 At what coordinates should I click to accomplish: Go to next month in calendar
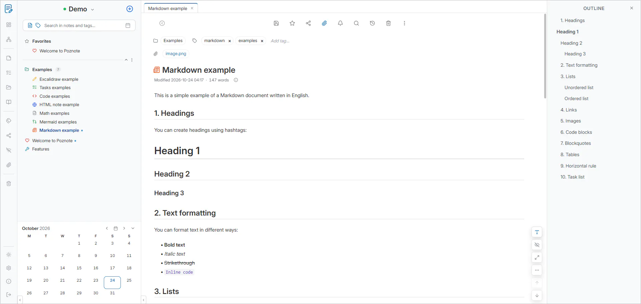pyautogui.click(x=124, y=228)
